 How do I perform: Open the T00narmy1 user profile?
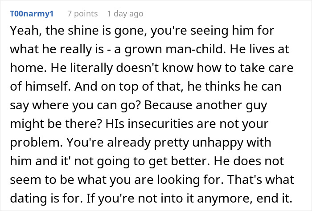coord(31,14)
